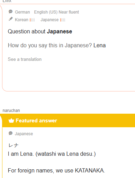Screen dimensions: 135x178
Task: Click the katakana レナ answer text
Action: click(13, 145)
